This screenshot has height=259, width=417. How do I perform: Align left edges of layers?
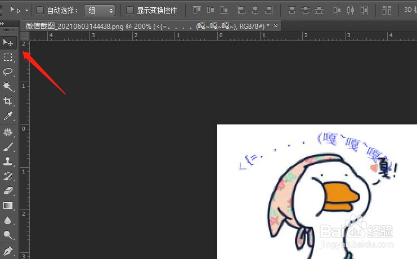[241, 10]
